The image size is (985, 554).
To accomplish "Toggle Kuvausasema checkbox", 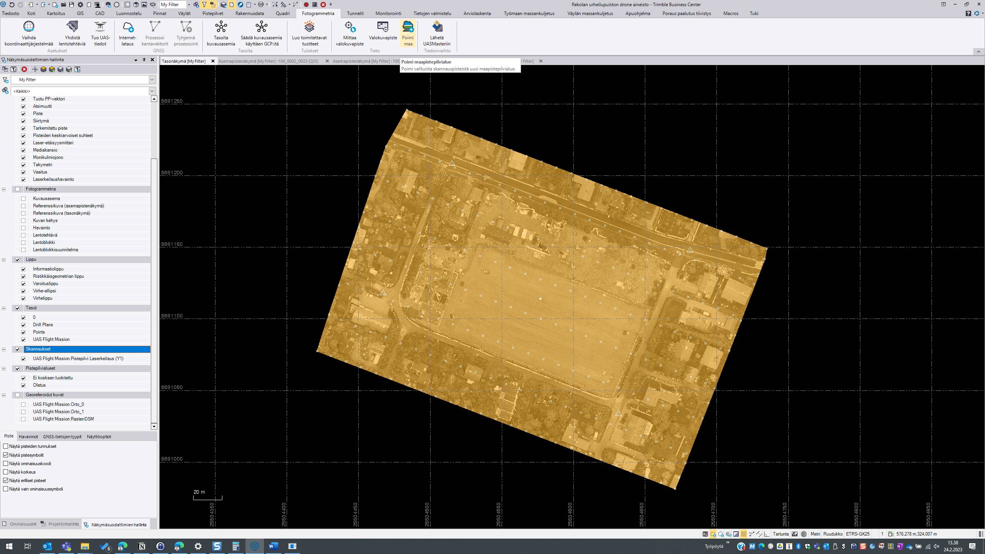I will (x=23, y=199).
